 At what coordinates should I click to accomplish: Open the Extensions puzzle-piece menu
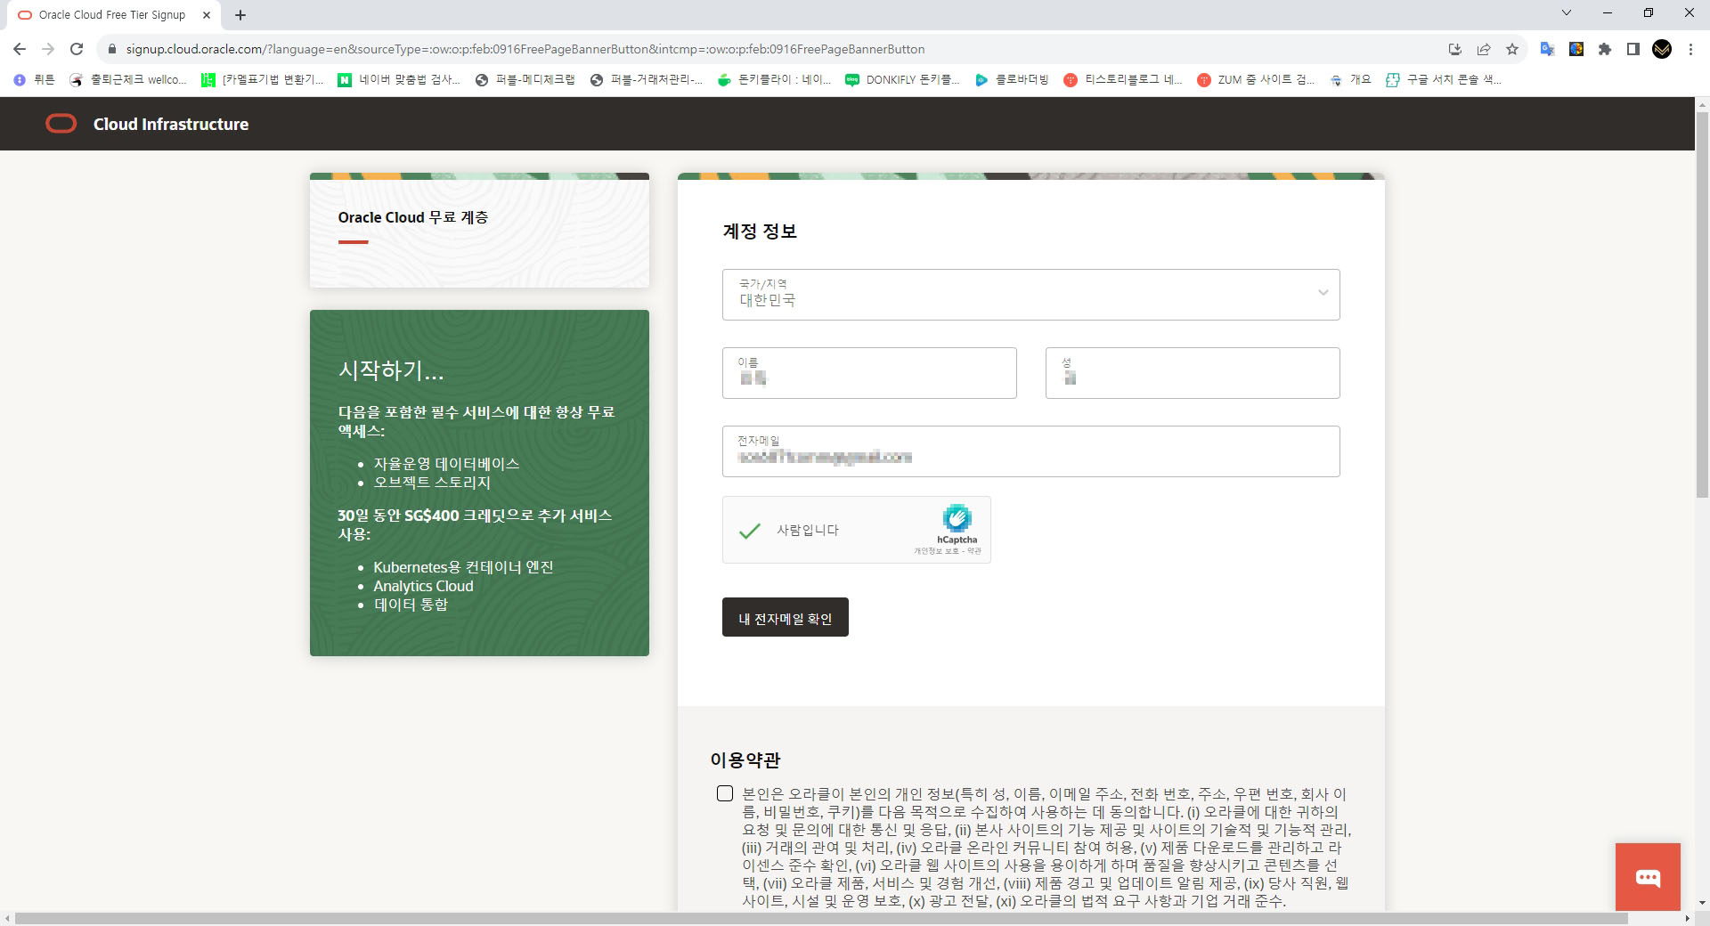1605,49
